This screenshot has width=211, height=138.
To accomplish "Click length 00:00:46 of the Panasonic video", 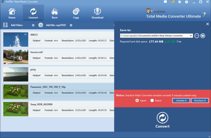I will pos(102,93).
